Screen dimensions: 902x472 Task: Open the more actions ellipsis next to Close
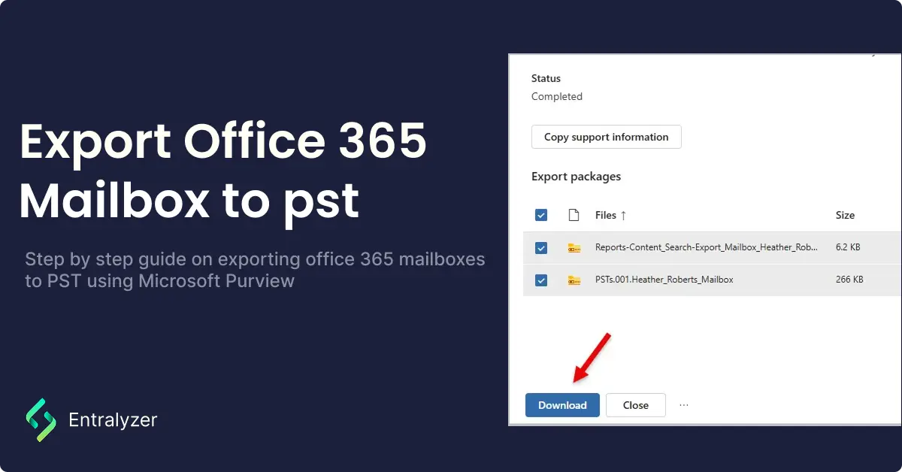[x=683, y=404]
